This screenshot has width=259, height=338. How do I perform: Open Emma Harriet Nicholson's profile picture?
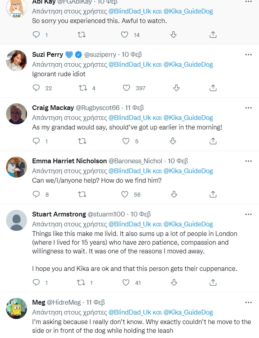tap(17, 167)
